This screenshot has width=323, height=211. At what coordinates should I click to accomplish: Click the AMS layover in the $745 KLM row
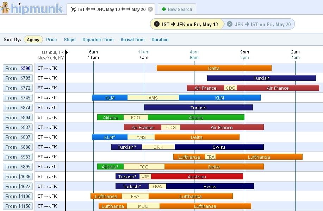tap(153, 98)
